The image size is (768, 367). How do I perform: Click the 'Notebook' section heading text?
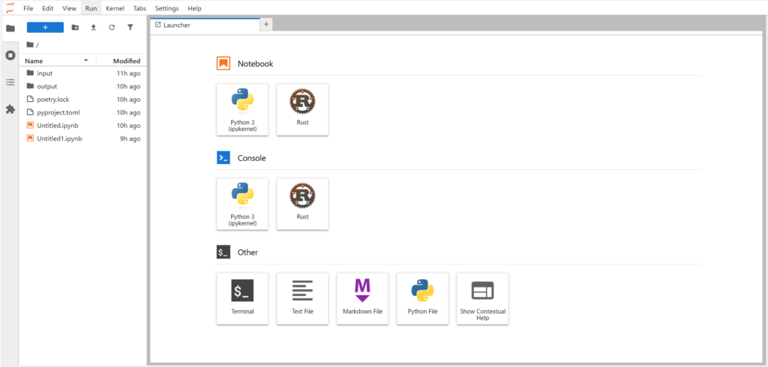pos(255,64)
